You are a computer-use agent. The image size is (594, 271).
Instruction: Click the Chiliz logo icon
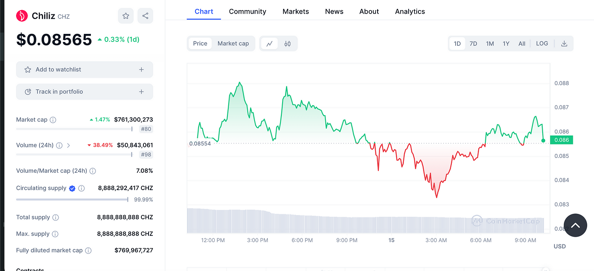click(22, 16)
